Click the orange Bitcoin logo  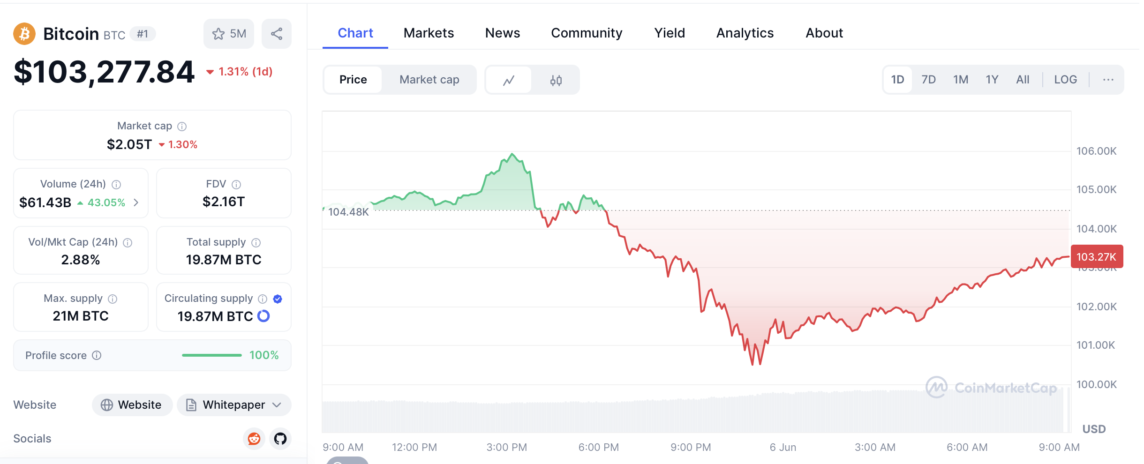tap(24, 34)
